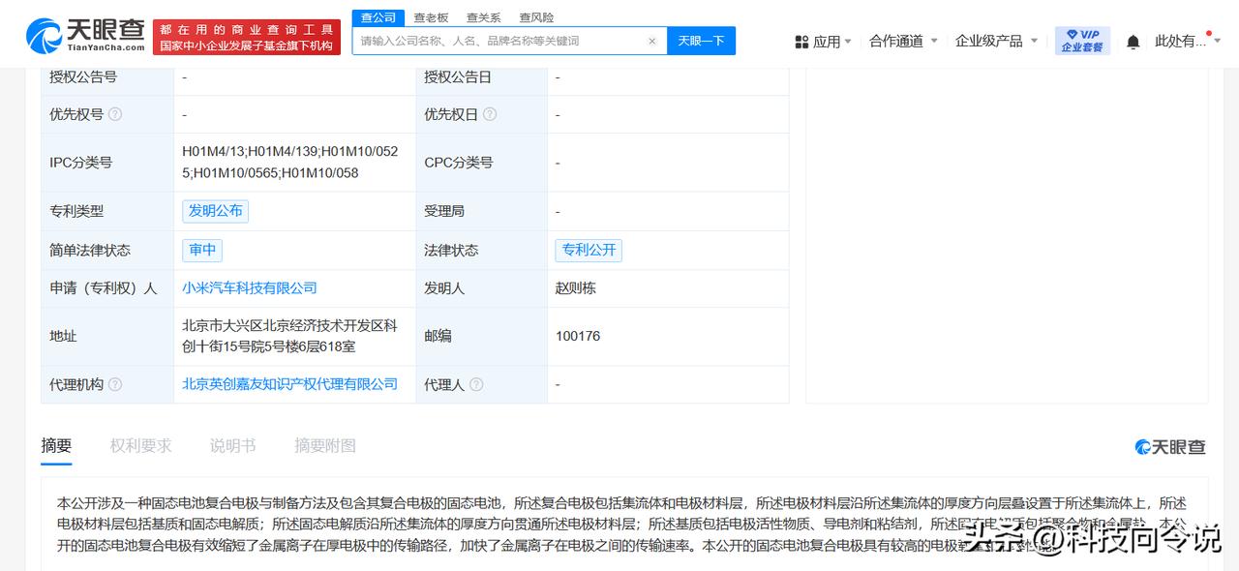
Task: Click the 发明公布 patent type tag
Action: click(216, 211)
